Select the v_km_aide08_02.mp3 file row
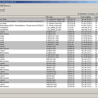 pos(49,28)
